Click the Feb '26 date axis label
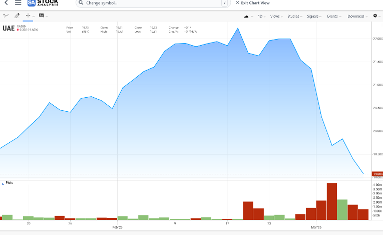This screenshot has height=235, width=383. (118, 227)
